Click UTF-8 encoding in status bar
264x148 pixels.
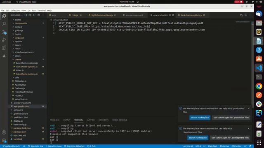pyautogui.click(x=198, y=146)
